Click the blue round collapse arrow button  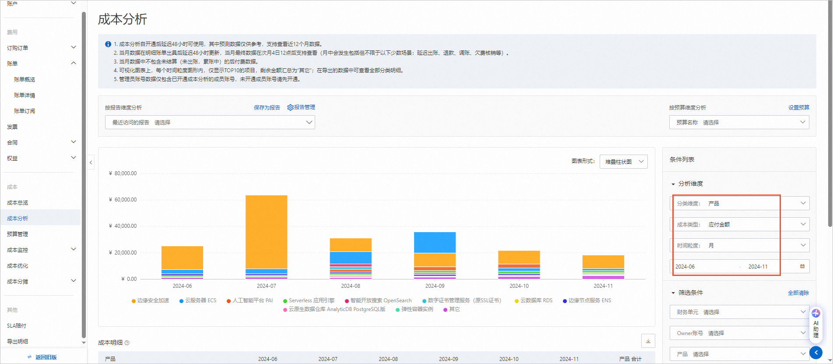tap(816, 353)
